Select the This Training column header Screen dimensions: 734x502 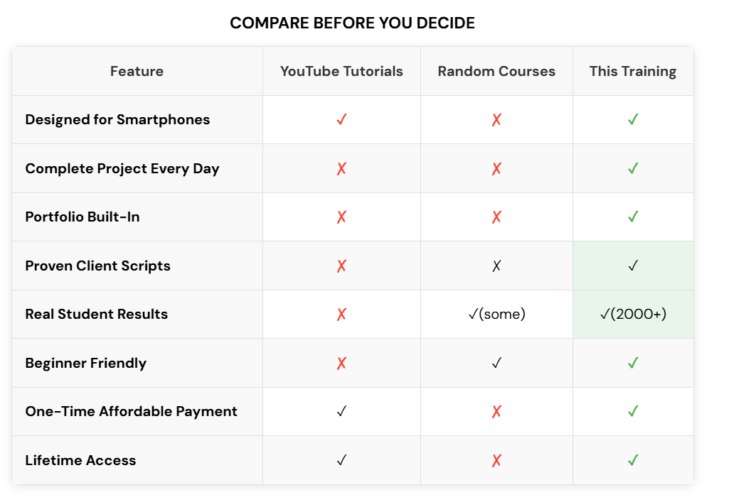point(633,71)
